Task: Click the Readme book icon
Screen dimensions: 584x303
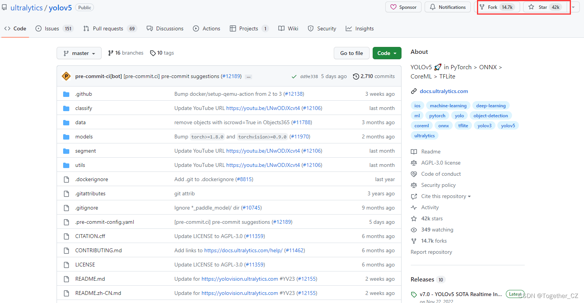Action: click(x=414, y=152)
